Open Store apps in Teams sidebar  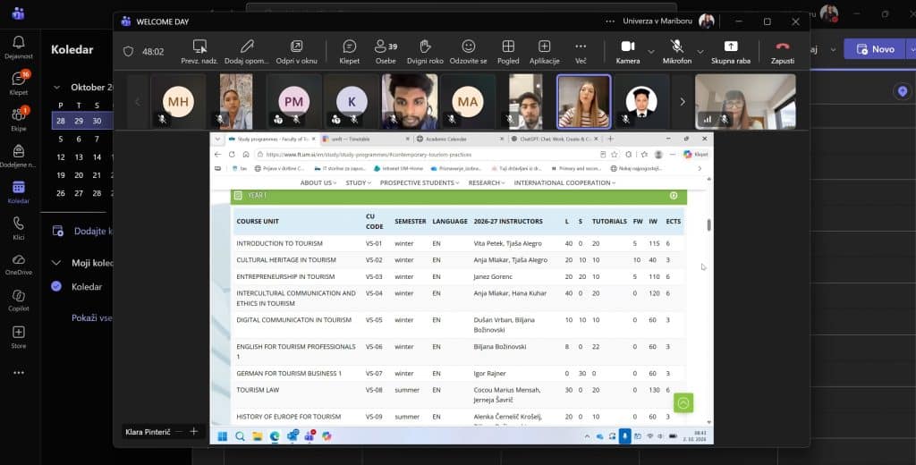[18, 337]
